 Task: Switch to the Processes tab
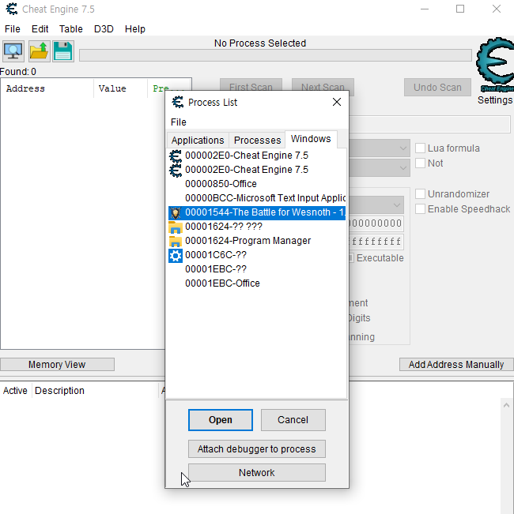(257, 141)
